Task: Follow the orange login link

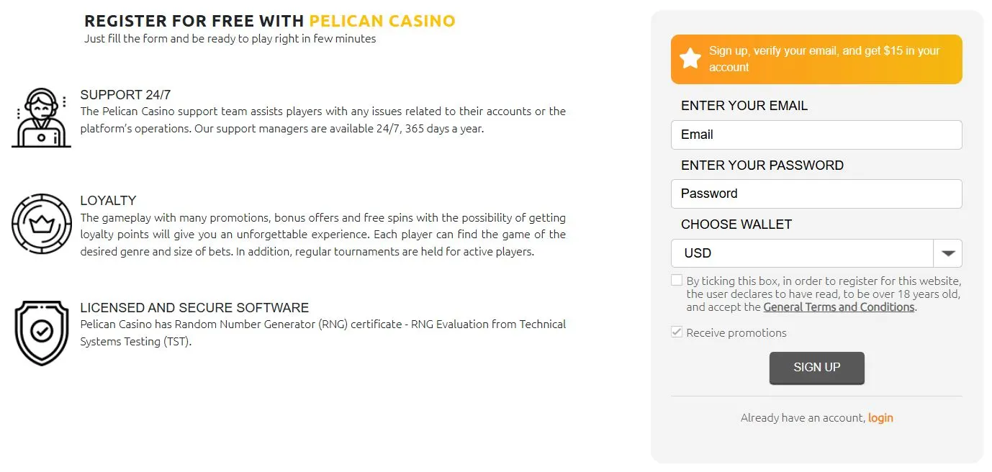Action: 880,418
